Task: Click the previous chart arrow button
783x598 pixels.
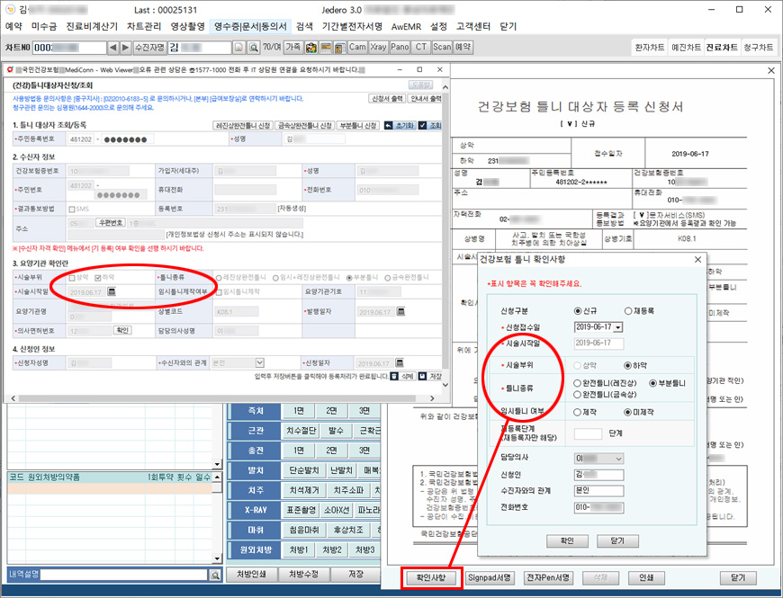Action: 113,47
